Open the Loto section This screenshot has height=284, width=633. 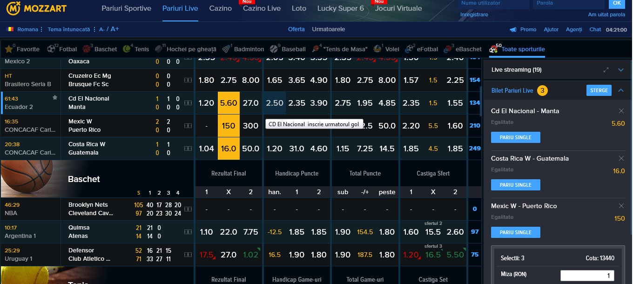299,8
